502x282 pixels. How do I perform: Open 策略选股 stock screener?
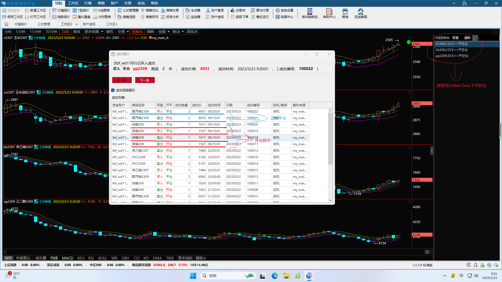[127, 17]
